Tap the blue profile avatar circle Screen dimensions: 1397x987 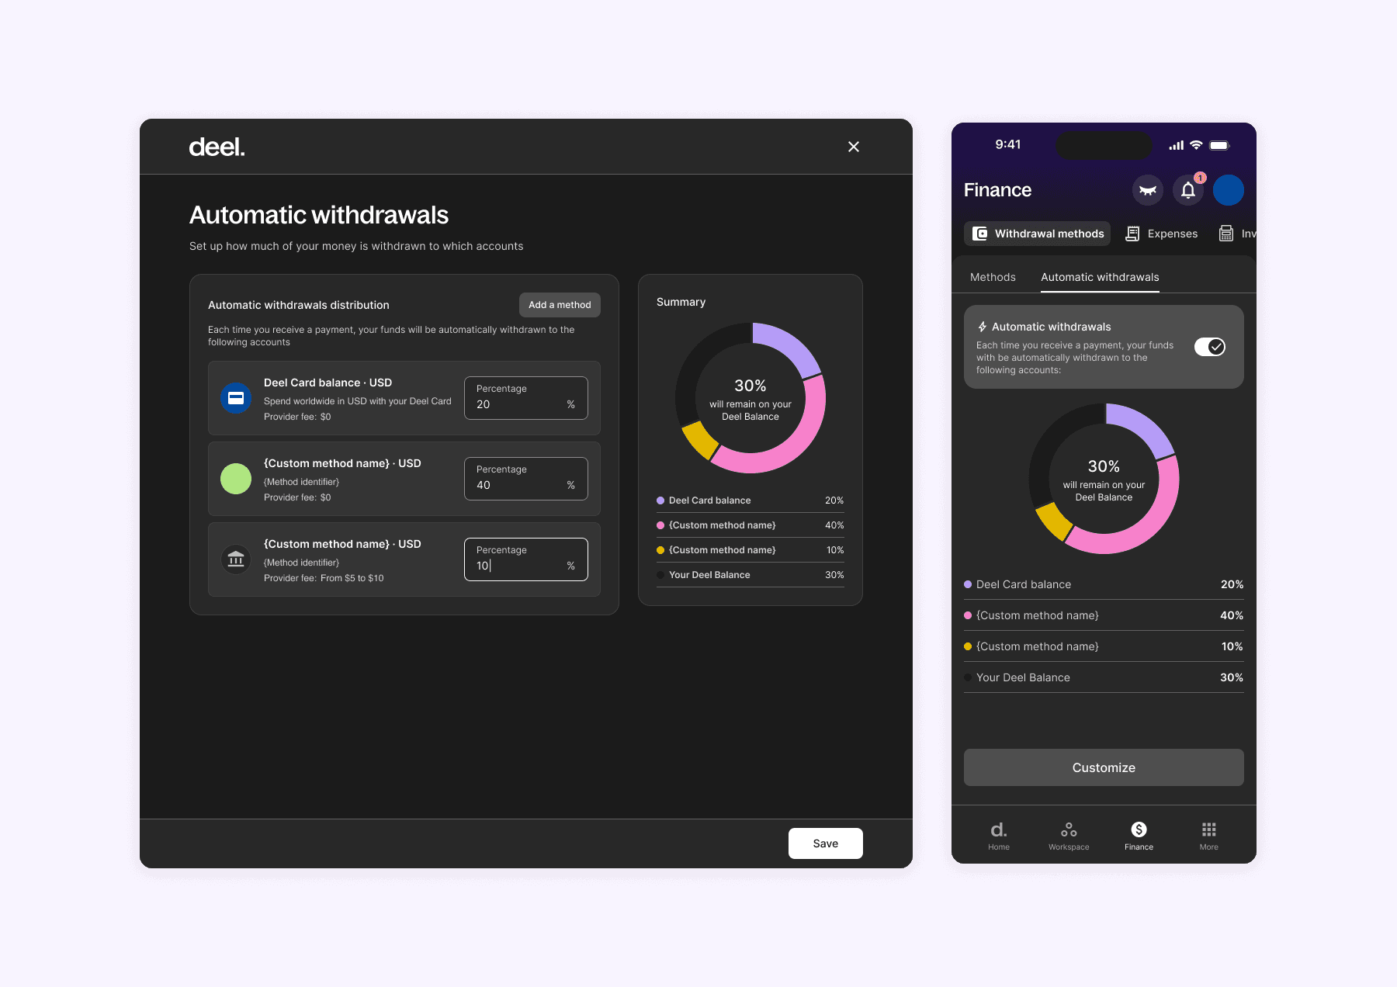(x=1229, y=190)
